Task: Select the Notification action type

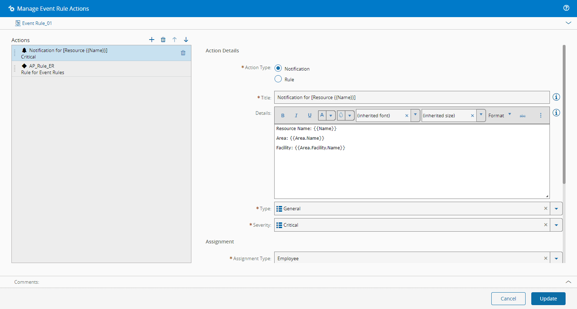Action: coord(278,68)
